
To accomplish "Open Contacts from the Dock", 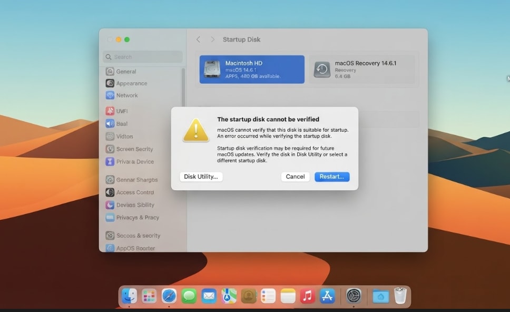I will point(249,296).
